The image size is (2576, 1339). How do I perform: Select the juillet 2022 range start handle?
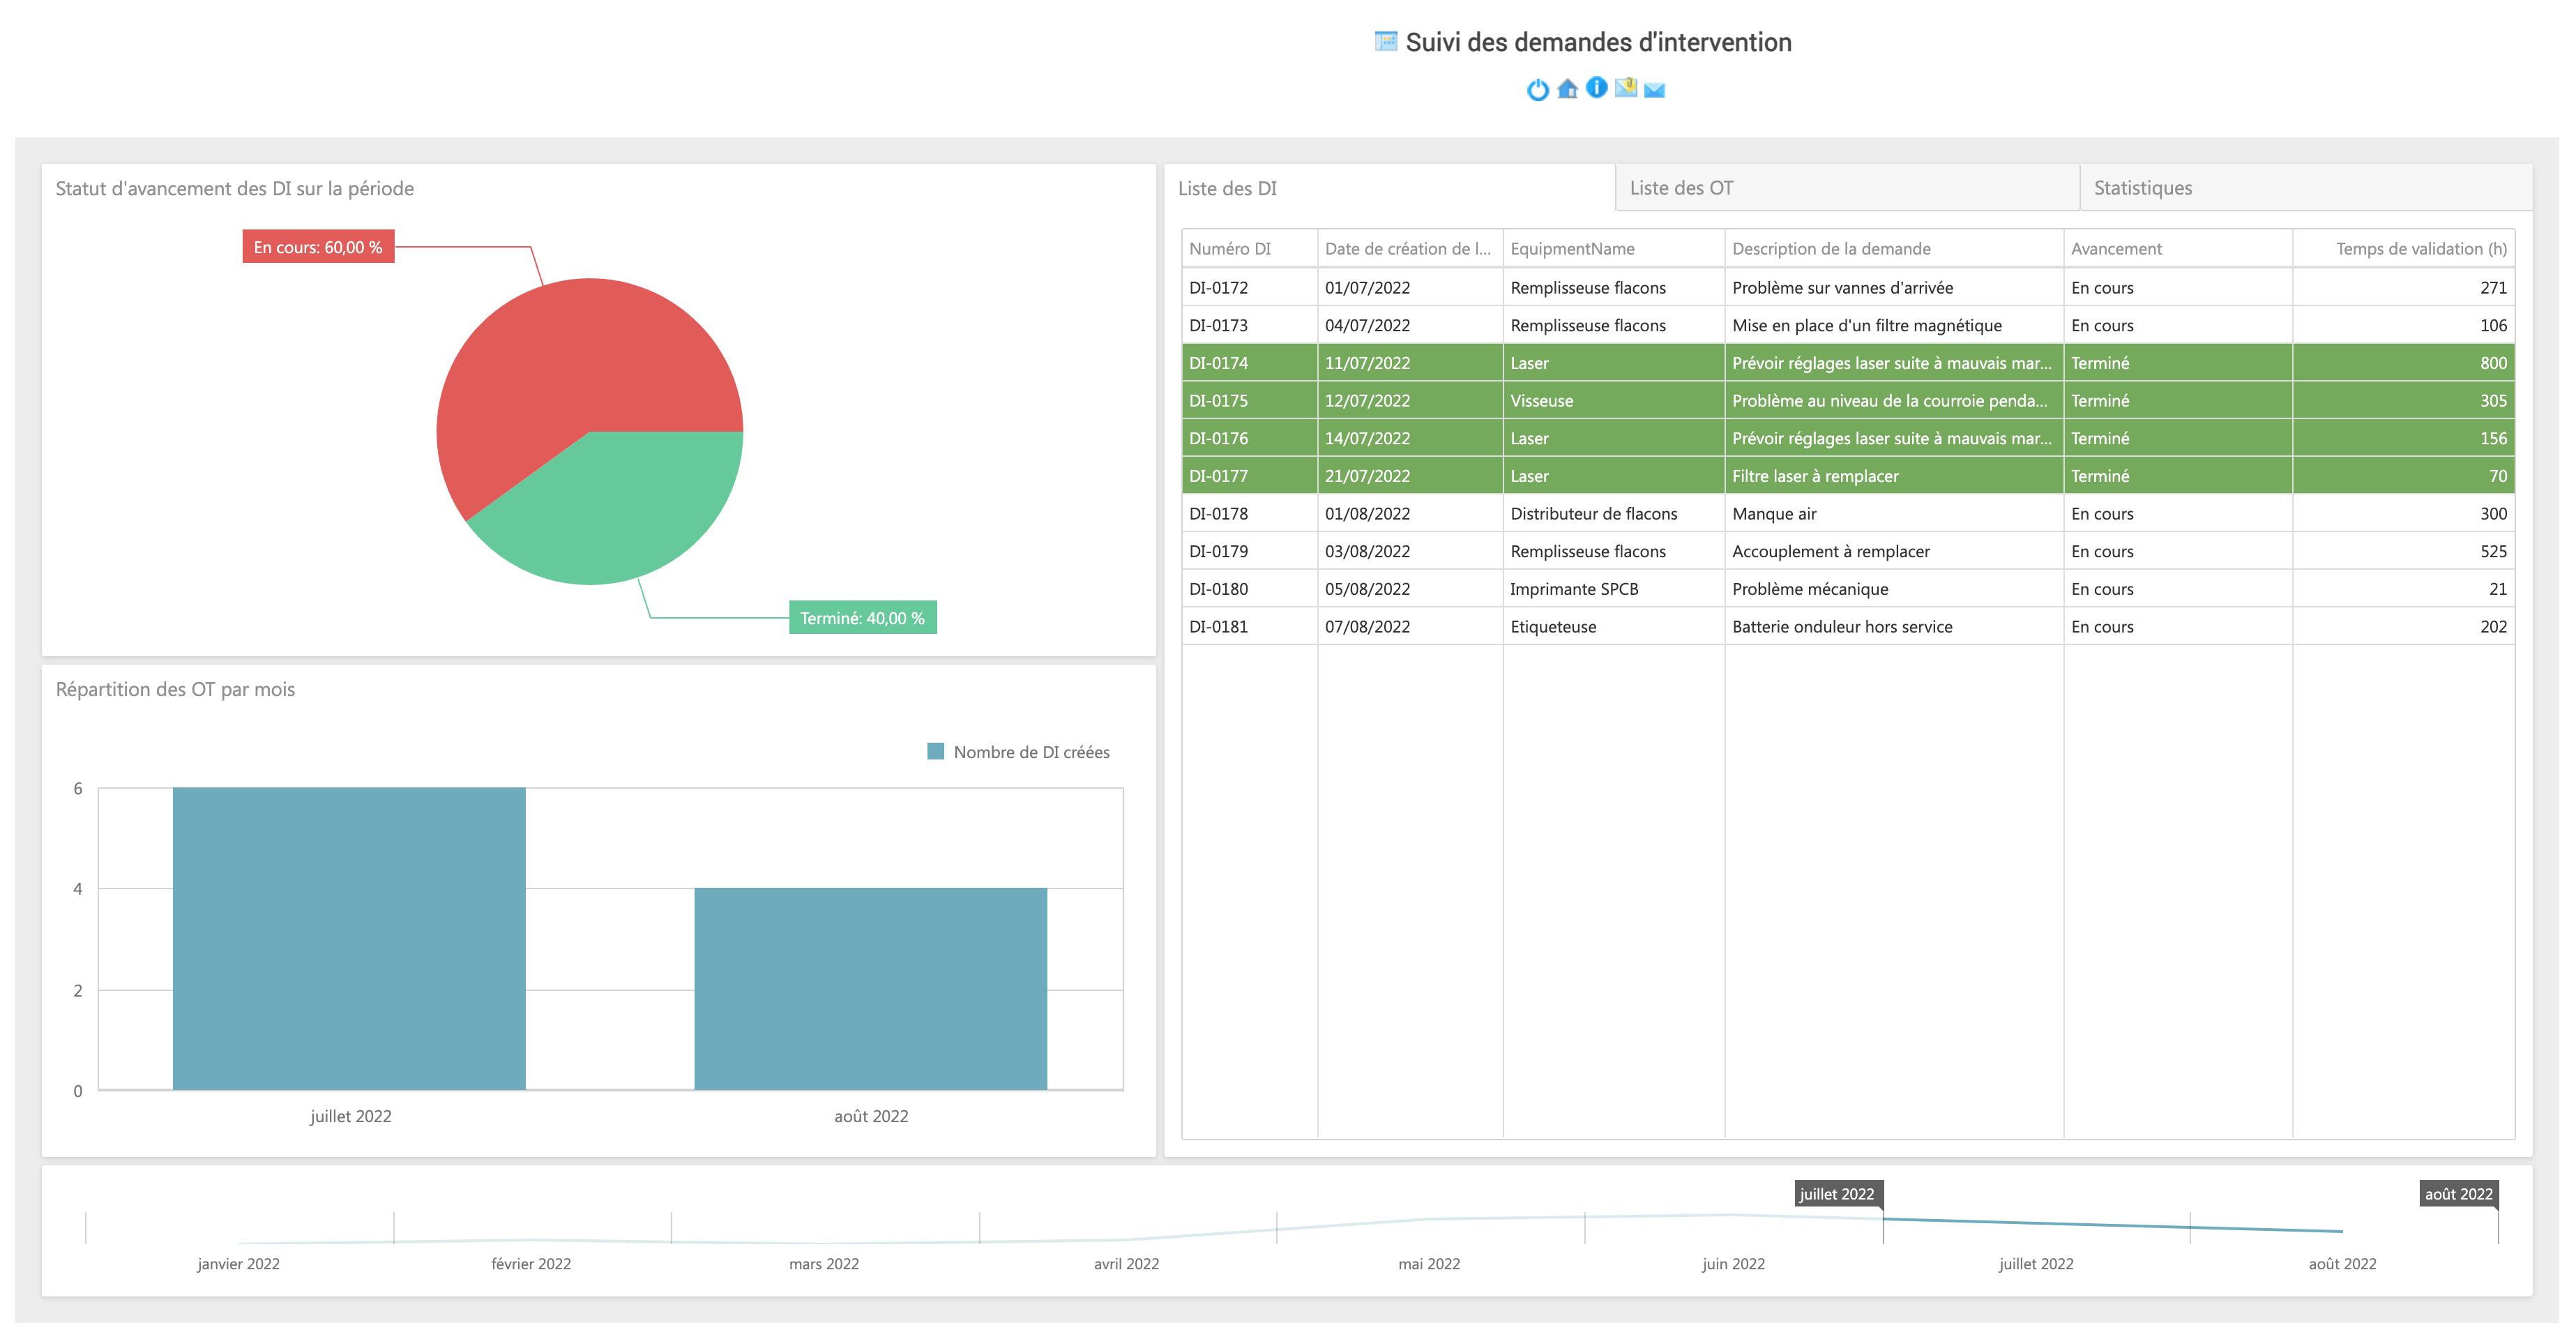(1838, 1194)
